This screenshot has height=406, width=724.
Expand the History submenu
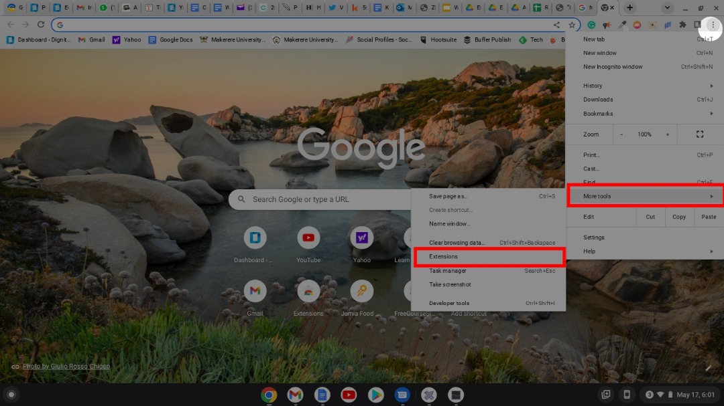(x=645, y=86)
